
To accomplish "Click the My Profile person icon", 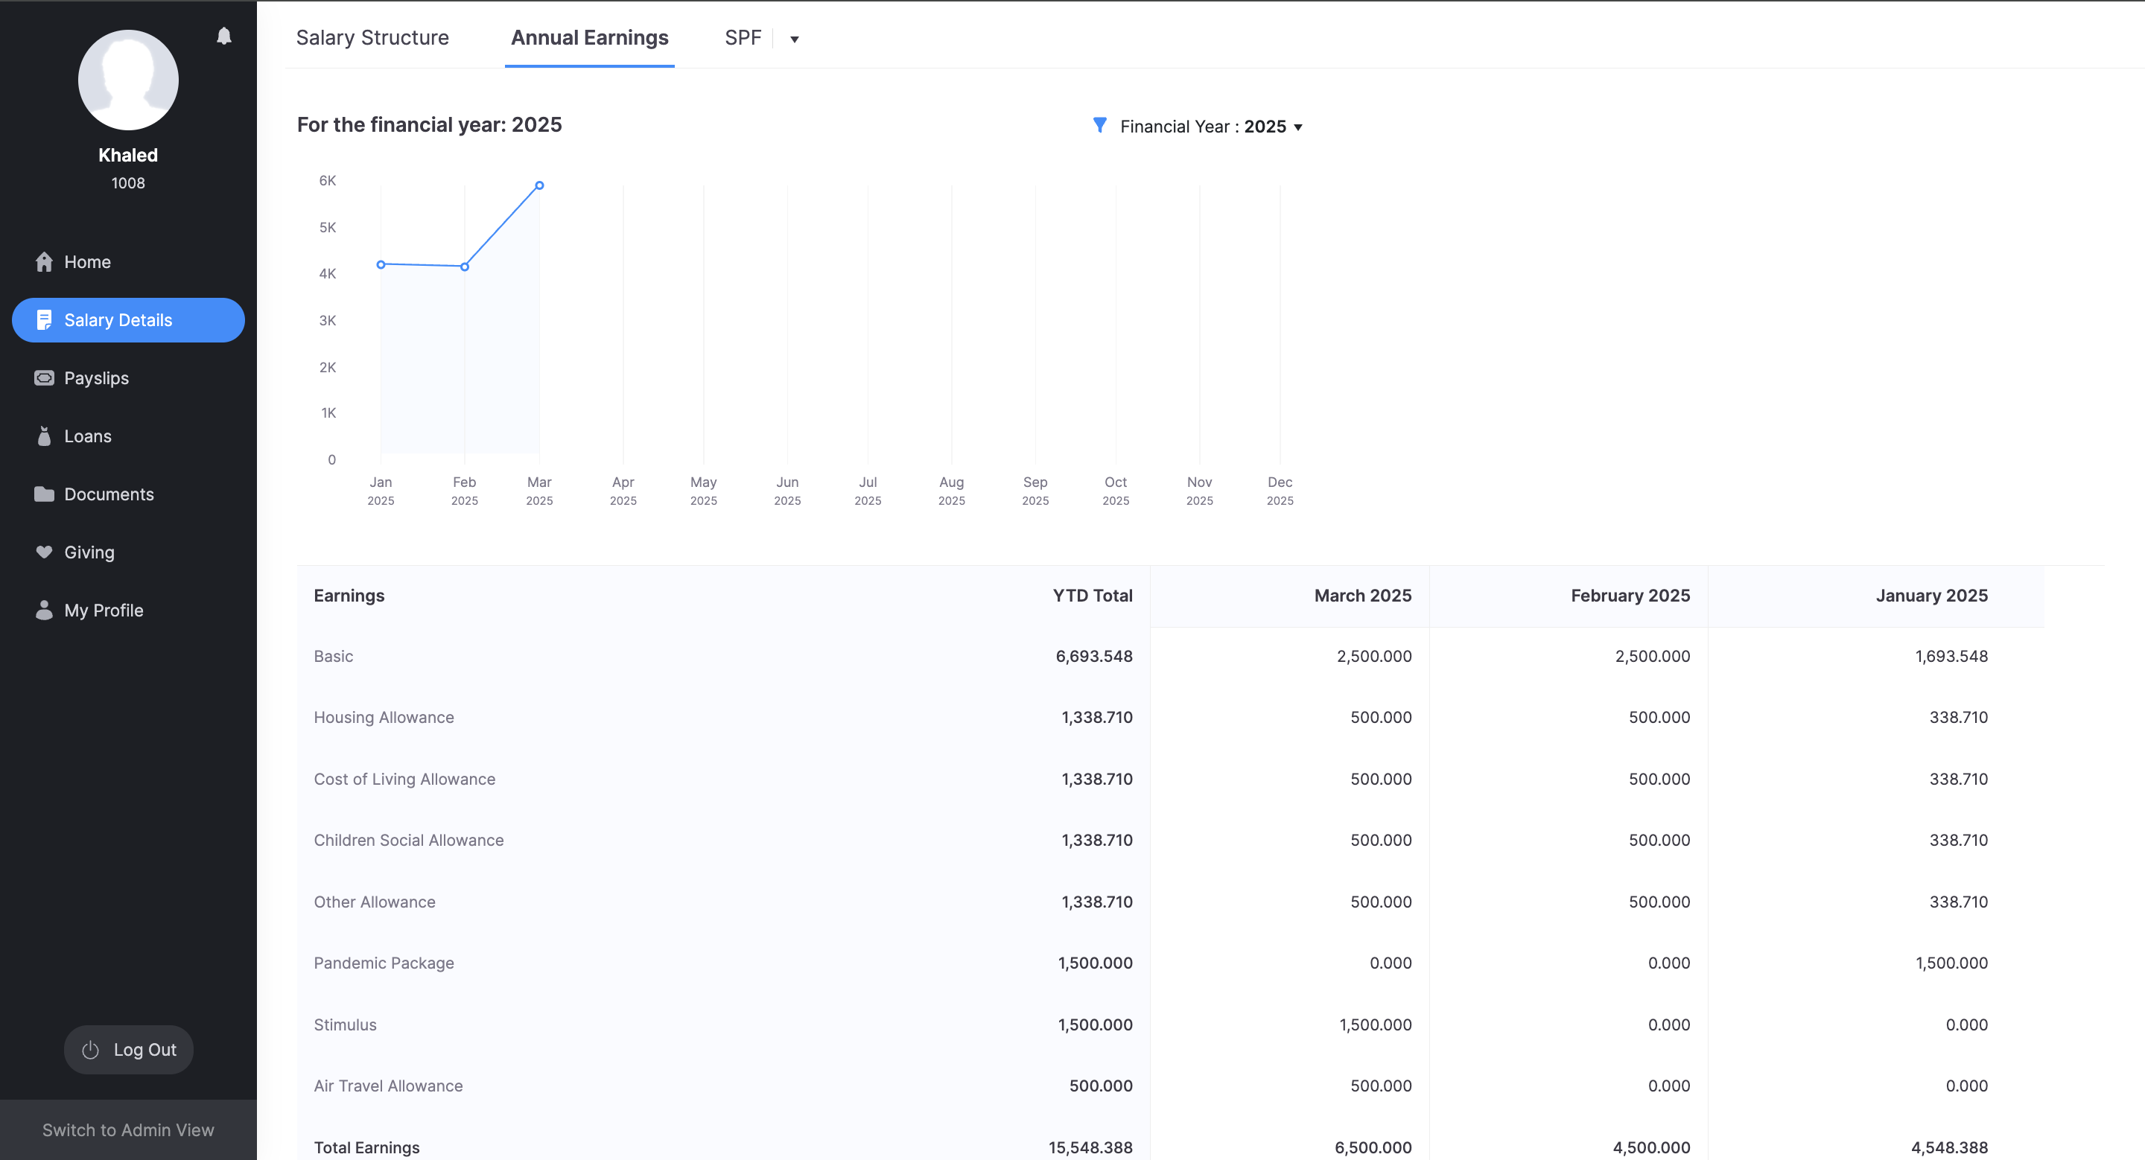I will [44, 610].
